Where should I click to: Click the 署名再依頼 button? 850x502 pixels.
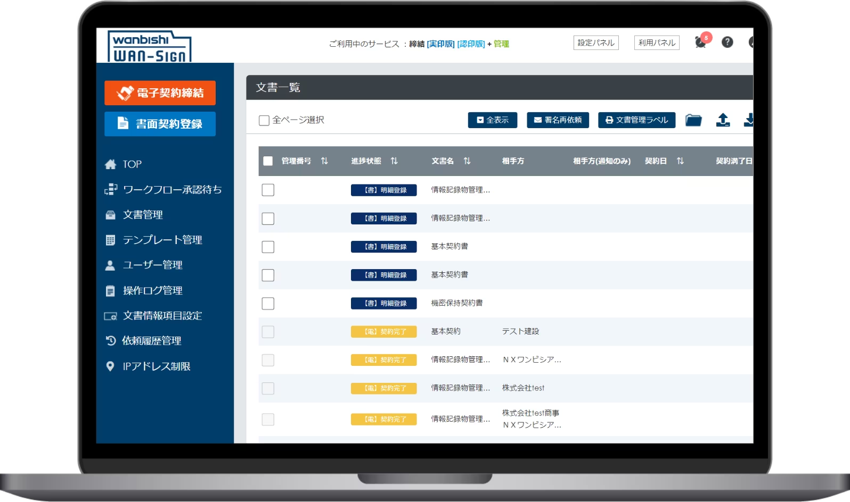tap(558, 120)
